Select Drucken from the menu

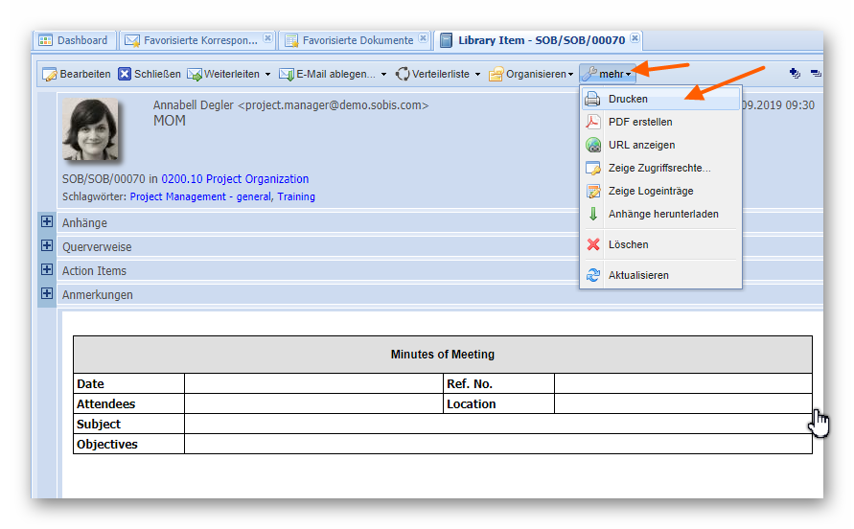(628, 99)
